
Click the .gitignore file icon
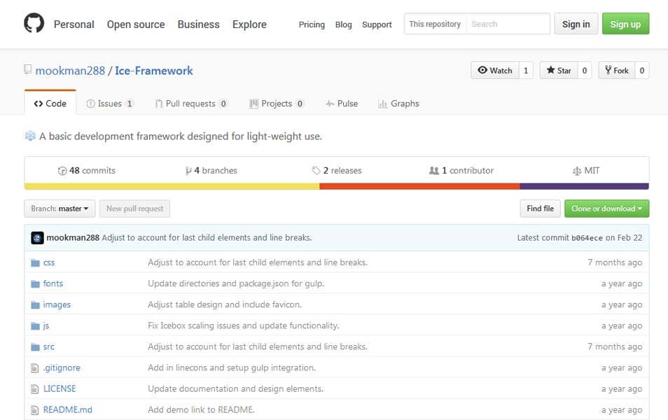(x=35, y=368)
